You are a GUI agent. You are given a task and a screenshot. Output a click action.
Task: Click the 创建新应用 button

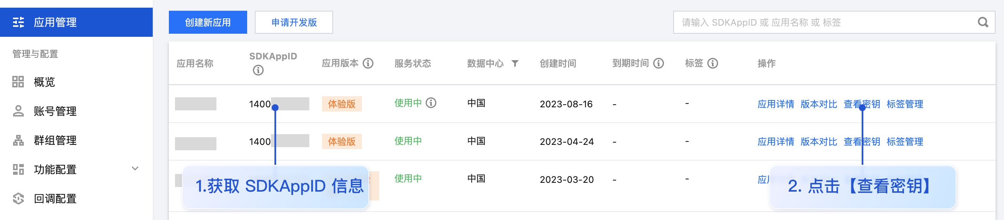(208, 22)
